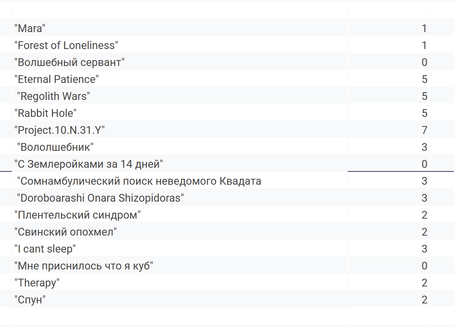454x327 pixels.
Task: Click the "Плентельский синдром" cell
Action: pyautogui.click(x=179, y=215)
